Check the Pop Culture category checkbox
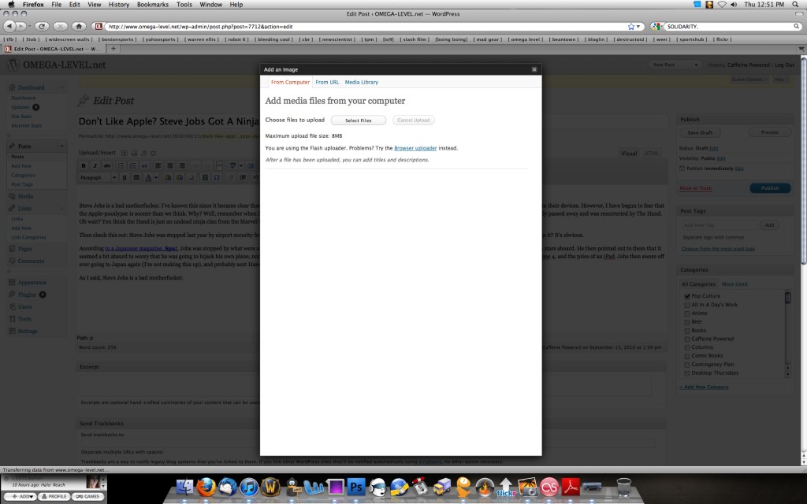The image size is (807, 504). point(687,296)
